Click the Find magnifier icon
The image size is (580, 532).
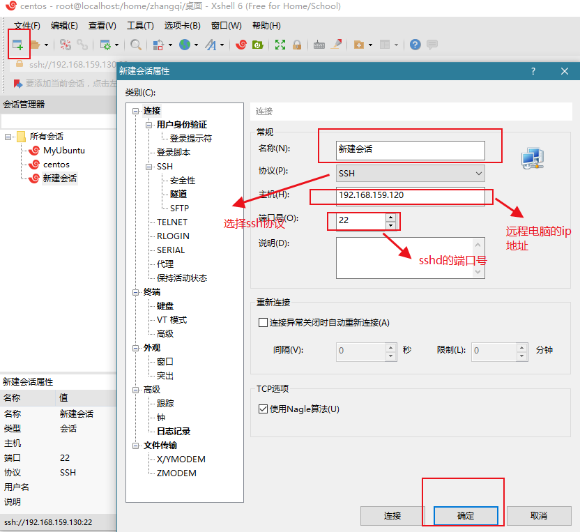point(136,45)
